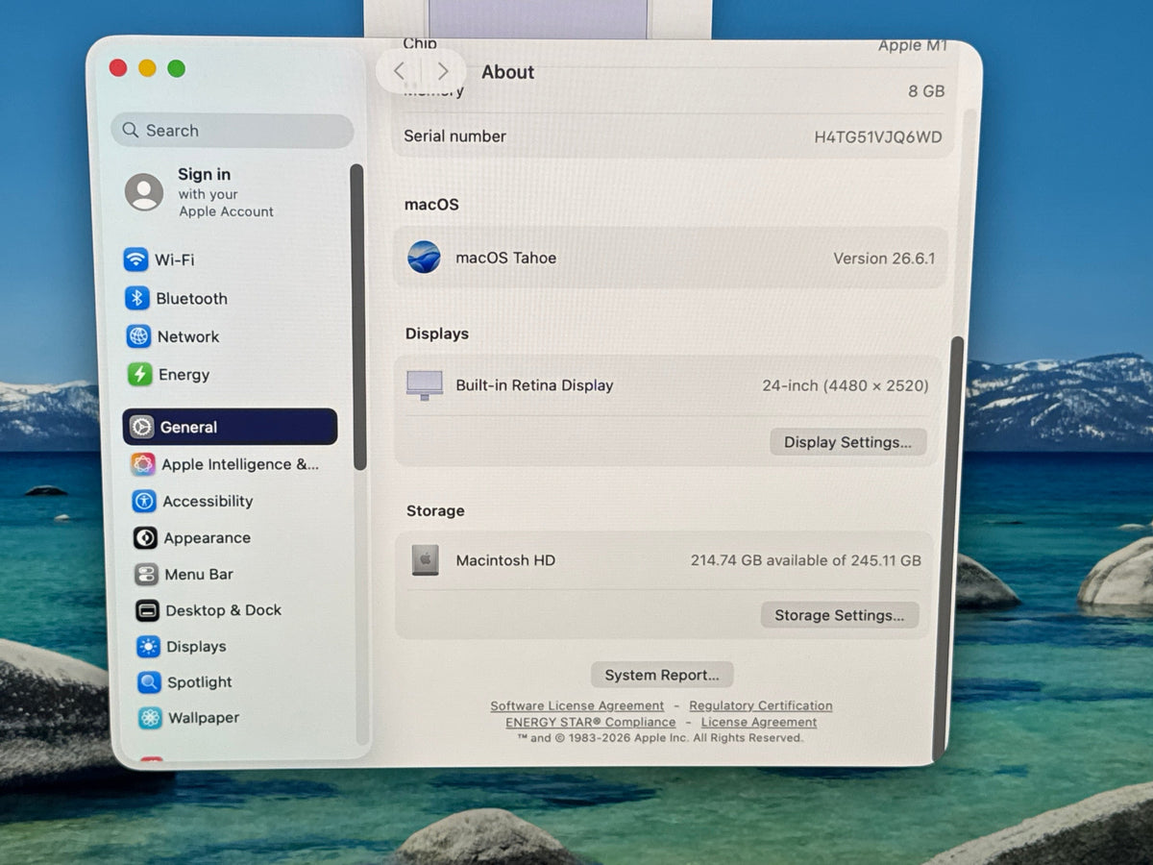Open the Bluetooth sidebar item

coord(231,298)
